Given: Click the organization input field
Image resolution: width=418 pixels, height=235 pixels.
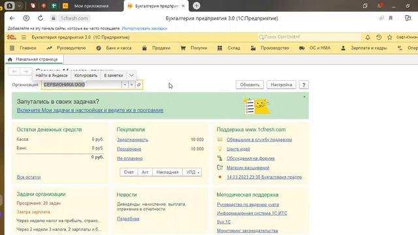Looking at the screenshot, I should point(82,85).
